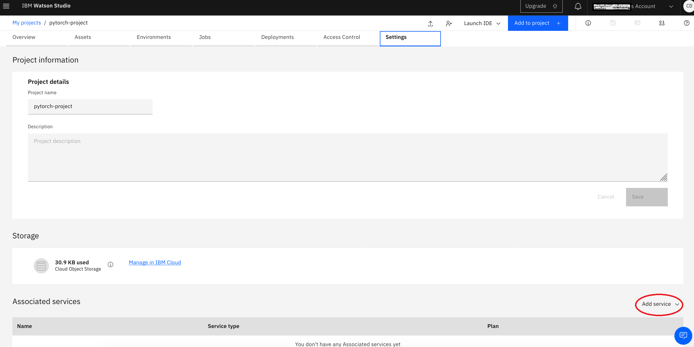
Task: Click the add collaborator icon
Action: tap(449, 23)
